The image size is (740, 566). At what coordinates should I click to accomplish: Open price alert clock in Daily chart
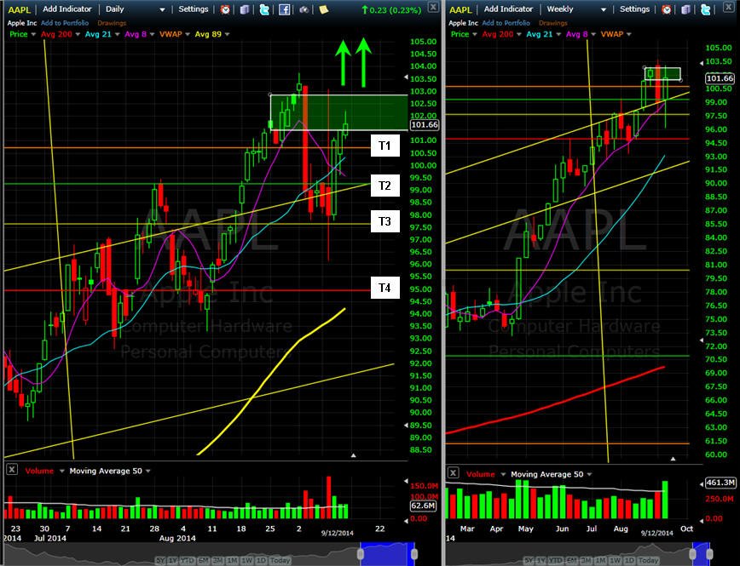click(225, 9)
